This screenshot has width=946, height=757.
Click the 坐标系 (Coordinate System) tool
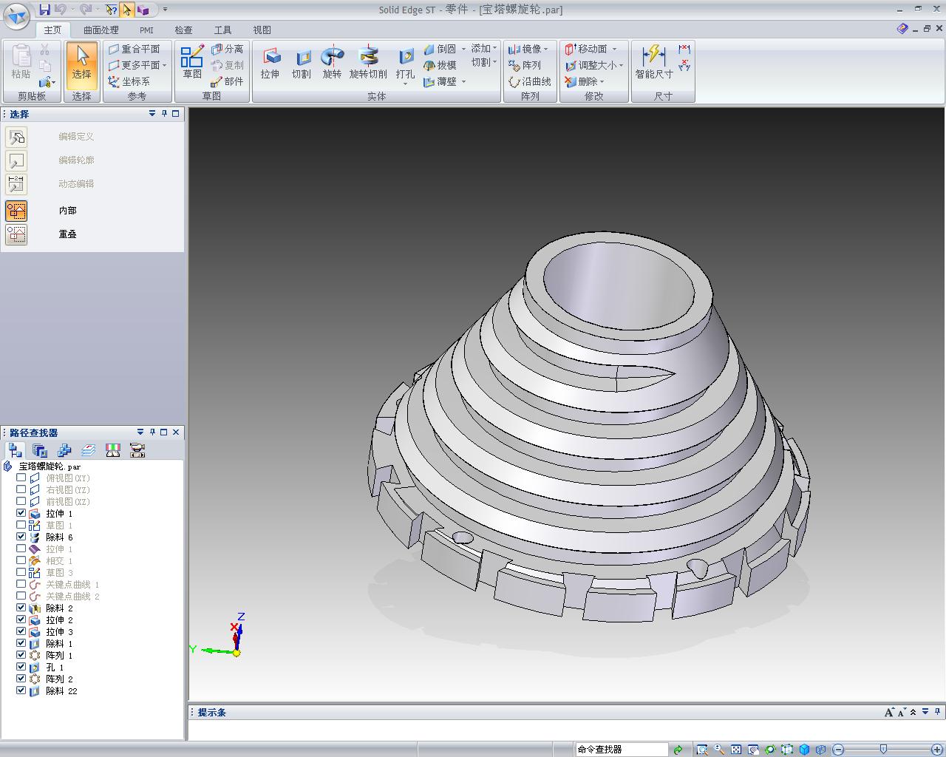129,81
